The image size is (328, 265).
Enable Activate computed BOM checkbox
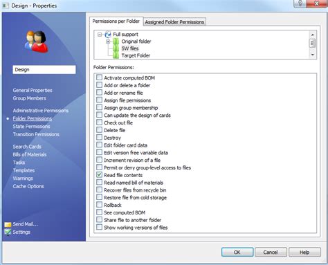click(x=99, y=77)
